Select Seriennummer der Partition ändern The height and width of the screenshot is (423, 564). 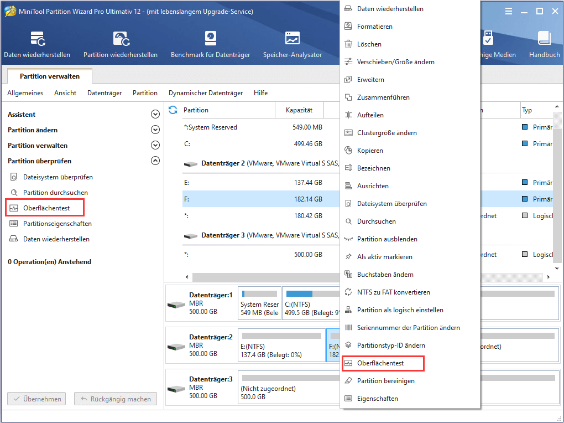408,327
